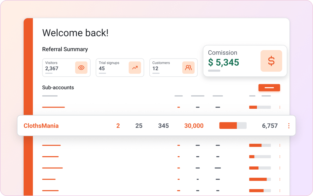Click the eye icon in Visitors card
The image size is (313, 196).
pyautogui.click(x=81, y=67)
